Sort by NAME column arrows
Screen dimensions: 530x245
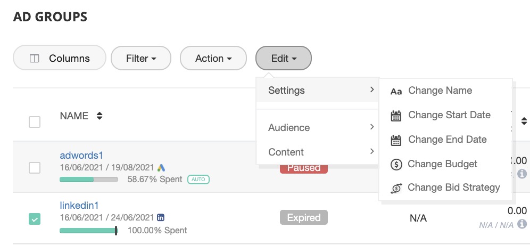pyautogui.click(x=100, y=116)
